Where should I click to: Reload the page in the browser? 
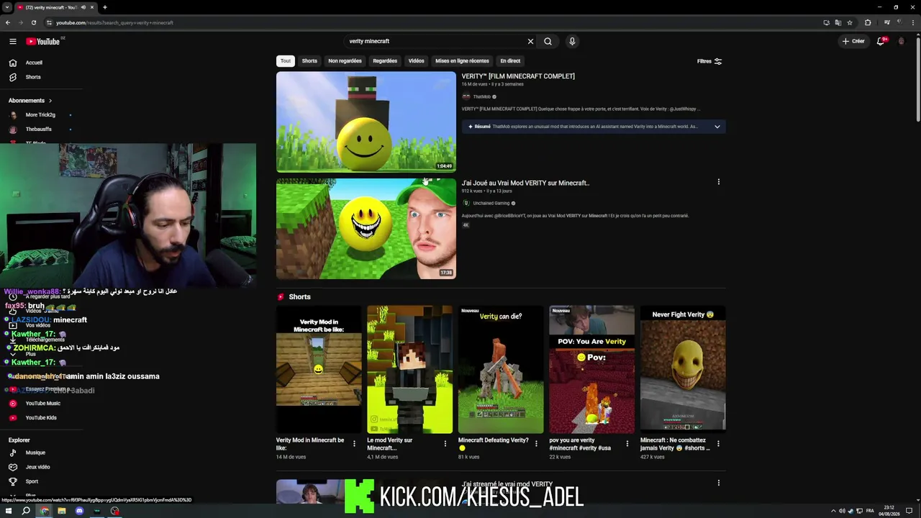click(x=33, y=22)
